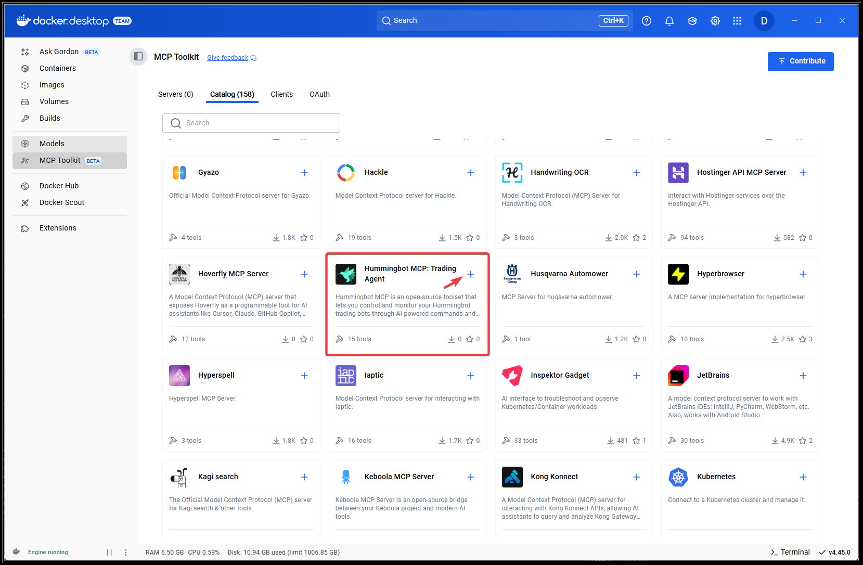The height and width of the screenshot is (565, 863).
Task: Open the Learning center icon
Action: click(692, 21)
